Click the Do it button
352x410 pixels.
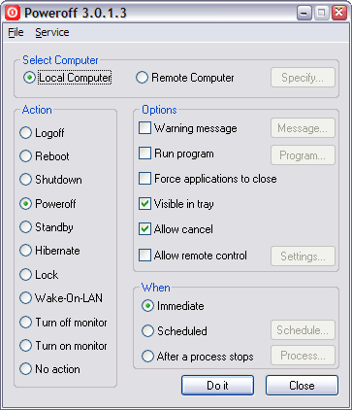click(217, 386)
